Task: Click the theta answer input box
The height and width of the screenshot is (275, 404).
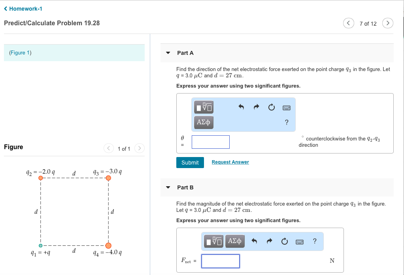Action: point(210,142)
